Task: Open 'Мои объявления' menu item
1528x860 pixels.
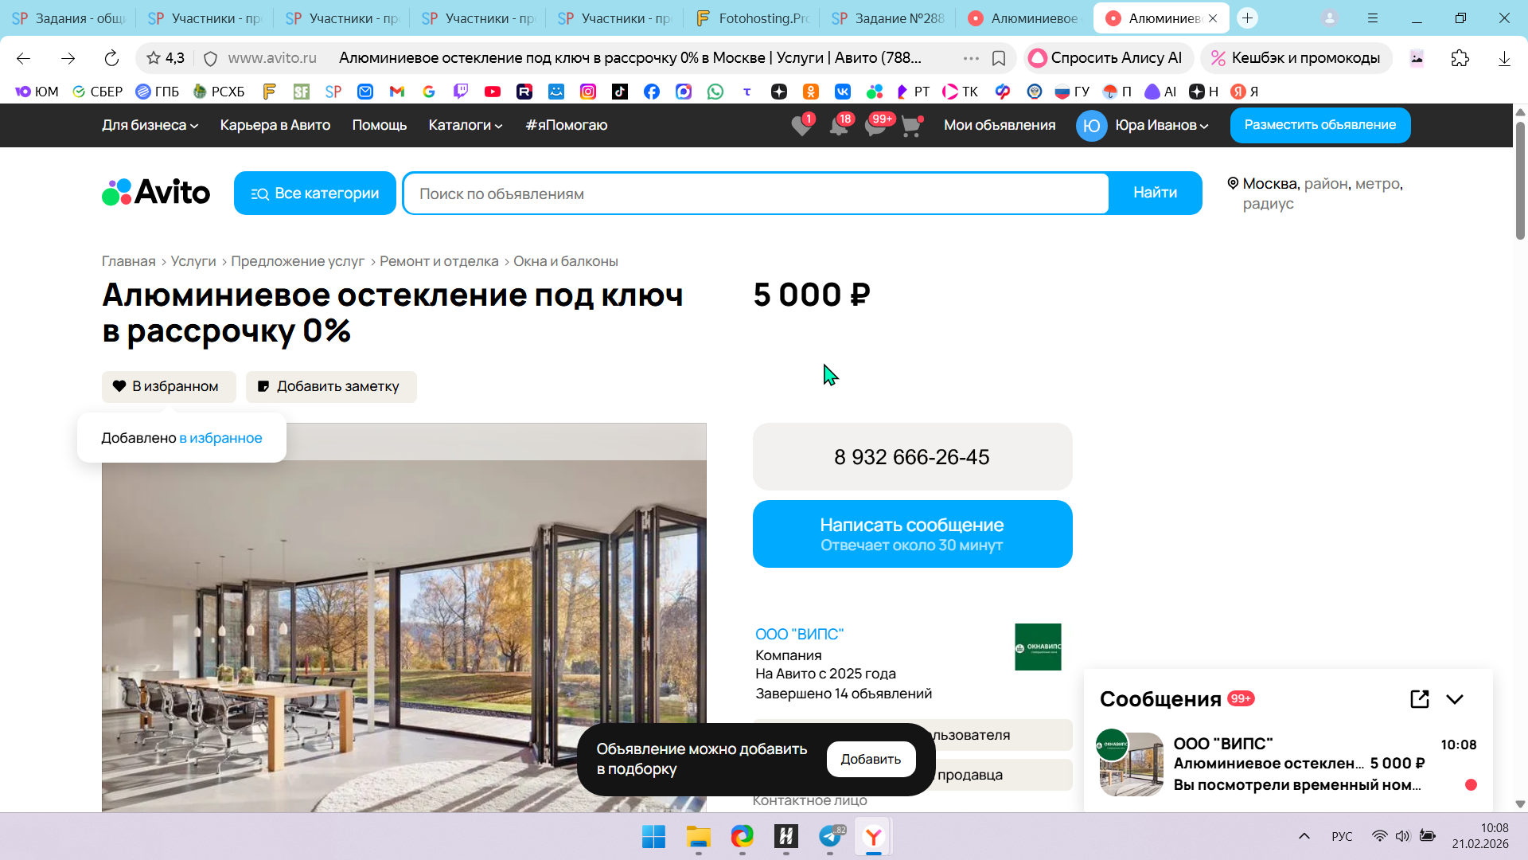Action: 999,125
